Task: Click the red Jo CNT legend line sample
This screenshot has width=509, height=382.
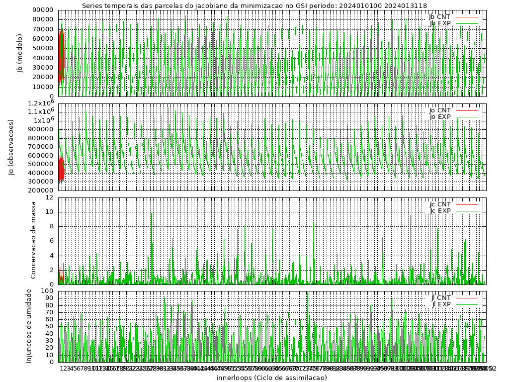Action: 466,110
